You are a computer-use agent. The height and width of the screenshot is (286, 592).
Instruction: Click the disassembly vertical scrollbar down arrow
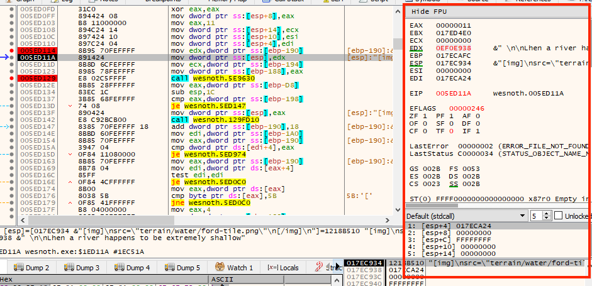[x=398, y=209]
